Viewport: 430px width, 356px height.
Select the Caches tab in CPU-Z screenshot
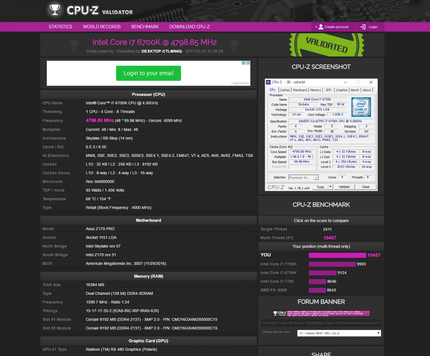pos(285,90)
